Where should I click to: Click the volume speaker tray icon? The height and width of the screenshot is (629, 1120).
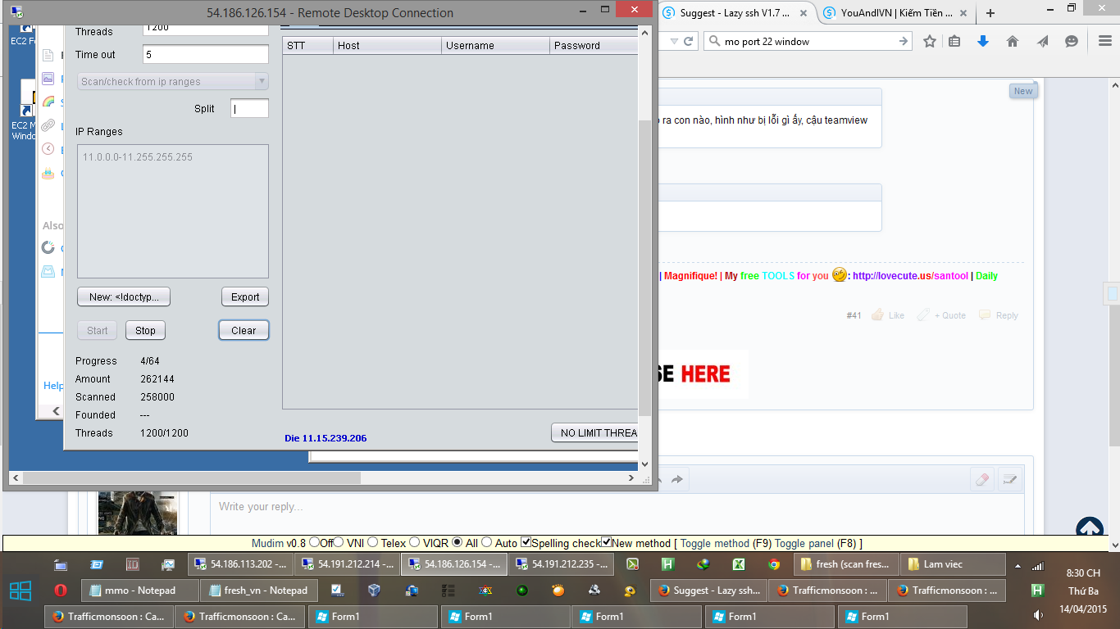[x=1039, y=614]
